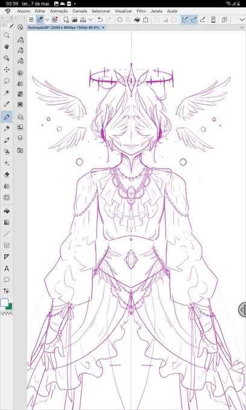
Task: Select the Fill bucket tool in toolbox
Action: (7, 211)
